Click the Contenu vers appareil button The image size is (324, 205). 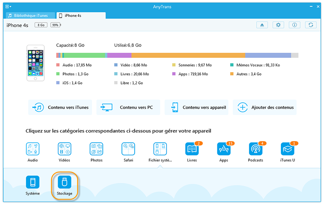pos(196,107)
